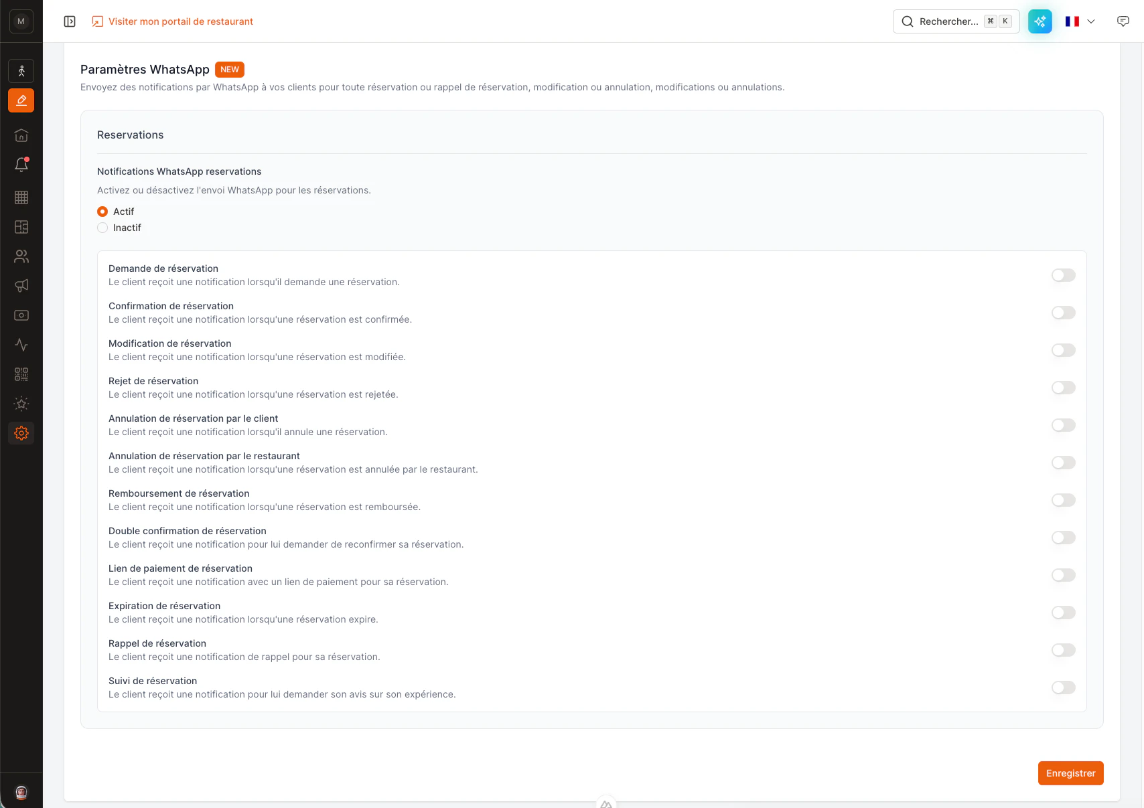Open the star reviews sidebar icon

pos(21,404)
